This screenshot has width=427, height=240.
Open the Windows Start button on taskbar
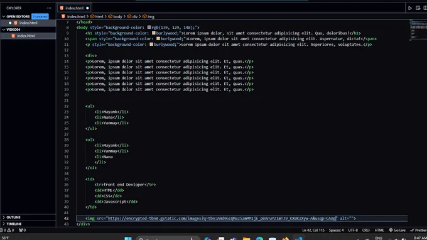(x=128, y=238)
